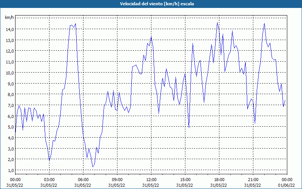Click the y-axis value 7,0
Screen dimensions: 302x189
pos(11,105)
